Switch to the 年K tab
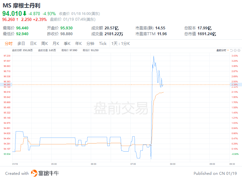The height and width of the screenshot is (180, 242). point(78,44)
